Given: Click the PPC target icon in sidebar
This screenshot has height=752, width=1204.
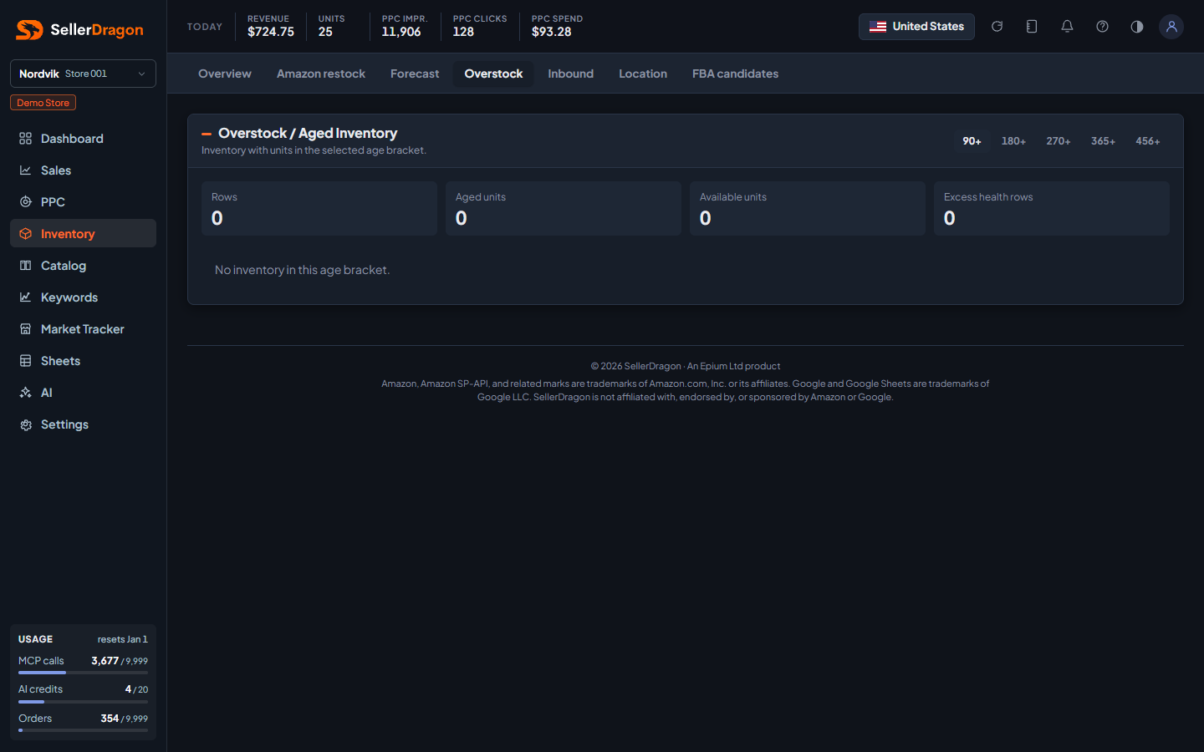Looking at the screenshot, I should pyautogui.click(x=26, y=202).
